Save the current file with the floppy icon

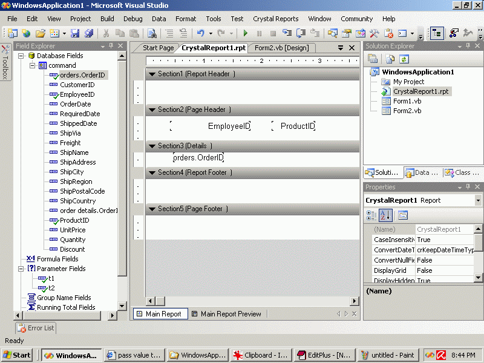(75, 33)
